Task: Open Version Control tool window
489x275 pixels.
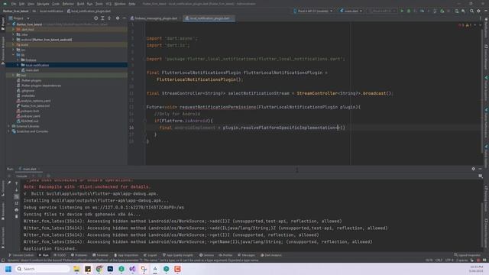Action: coord(21,255)
